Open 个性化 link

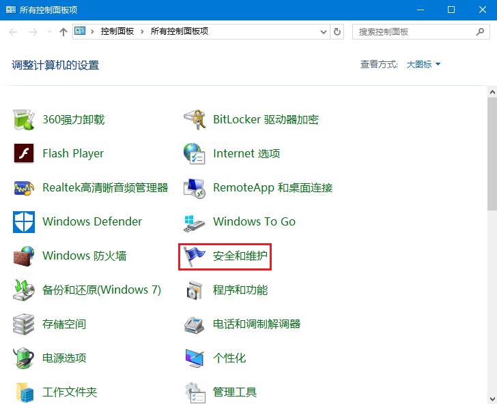[x=229, y=358]
